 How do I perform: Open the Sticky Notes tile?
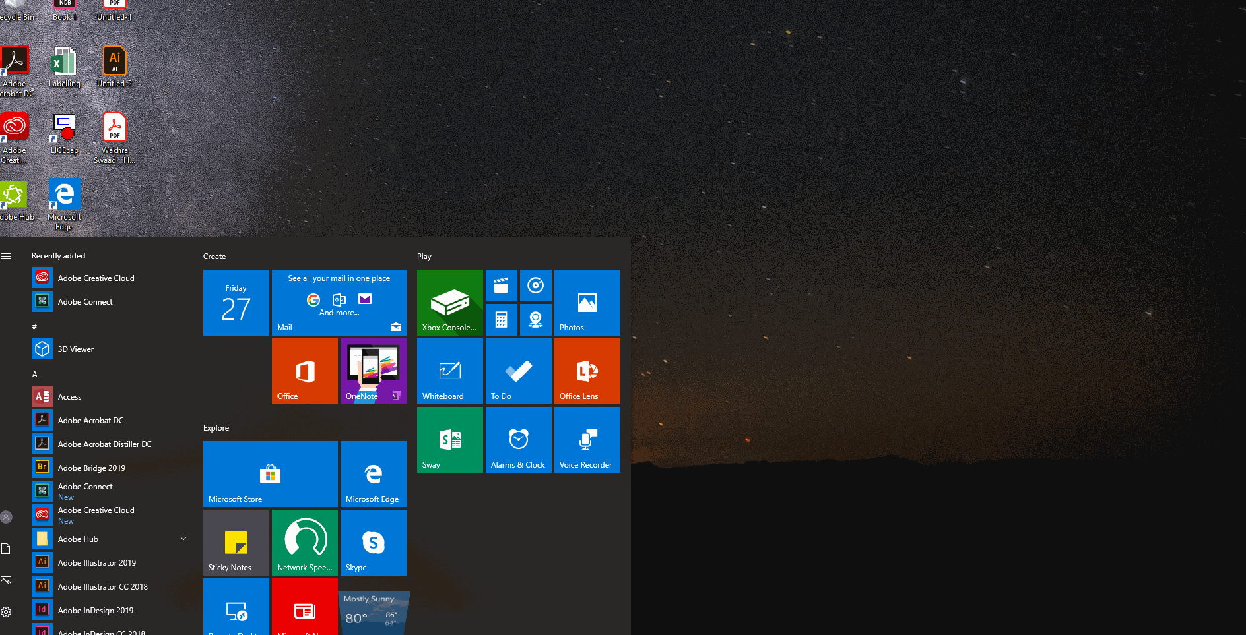click(x=236, y=542)
